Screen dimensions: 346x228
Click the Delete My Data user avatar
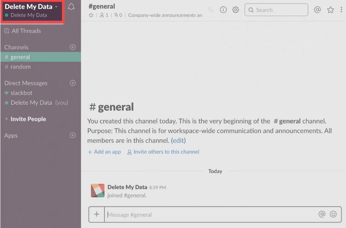98,191
